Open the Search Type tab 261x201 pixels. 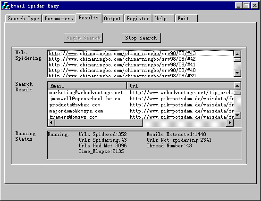(23, 18)
